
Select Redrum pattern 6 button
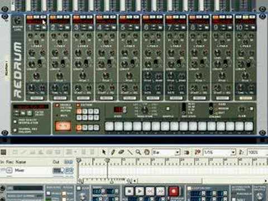(85, 117)
